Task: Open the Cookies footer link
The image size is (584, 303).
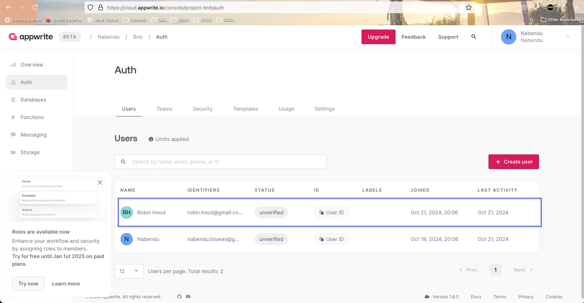Action: point(554,297)
